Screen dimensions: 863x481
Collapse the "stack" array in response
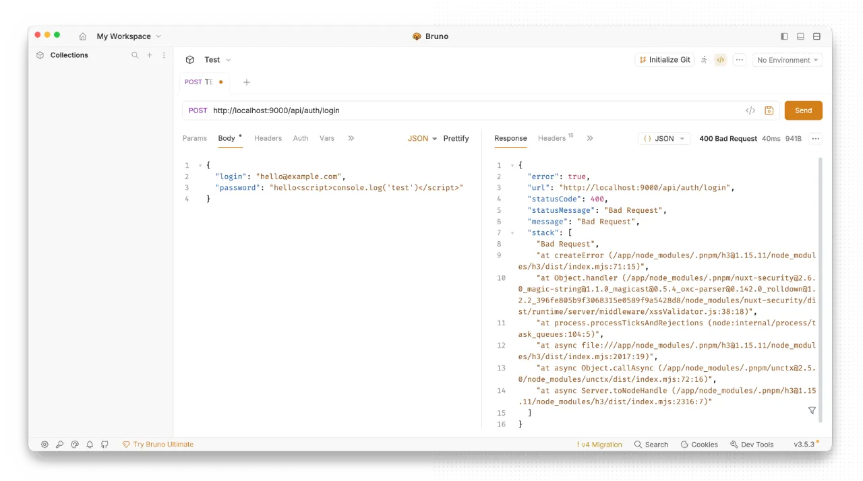(x=512, y=232)
